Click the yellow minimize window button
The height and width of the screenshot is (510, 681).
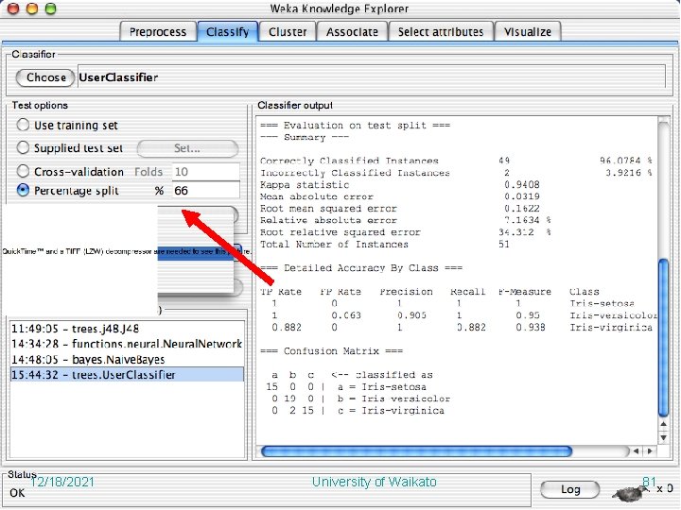pos(32,8)
